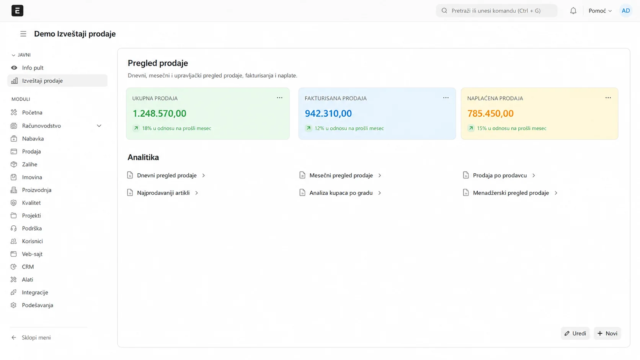Viewport: 640px width, 360px height.
Task: Open Ukupna prodaja card options menu
Action: click(280, 98)
